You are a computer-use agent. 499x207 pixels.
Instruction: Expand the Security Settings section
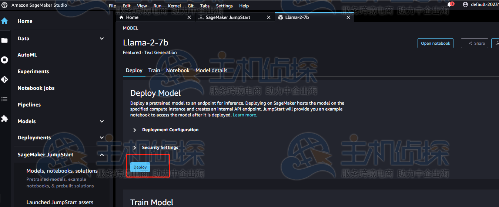pos(135,147)
